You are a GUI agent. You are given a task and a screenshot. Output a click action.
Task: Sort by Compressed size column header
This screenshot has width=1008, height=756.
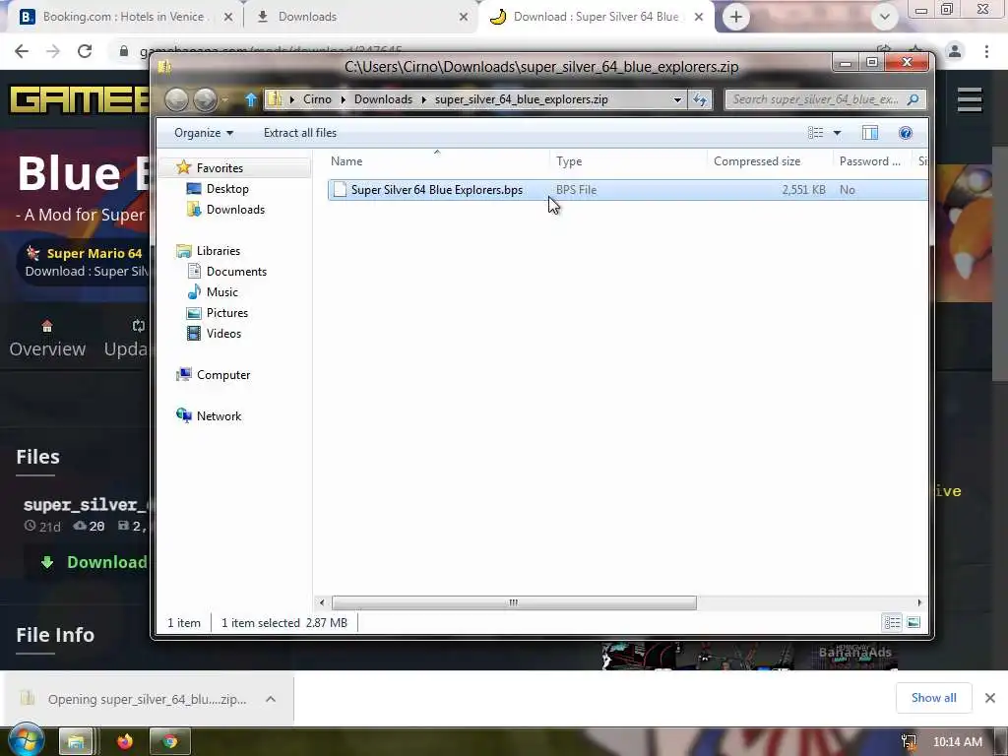(770, 161)
